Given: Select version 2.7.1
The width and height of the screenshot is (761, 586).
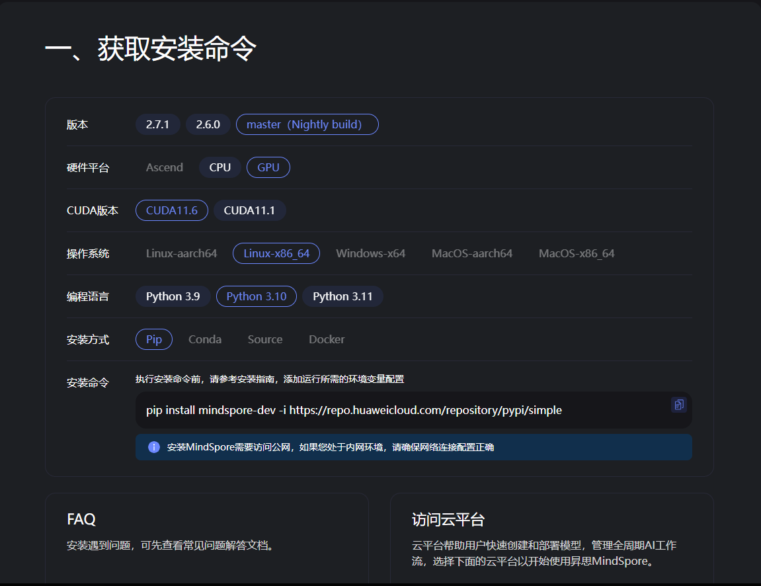Looking at the screenshot, I should (x=158, y=124).
